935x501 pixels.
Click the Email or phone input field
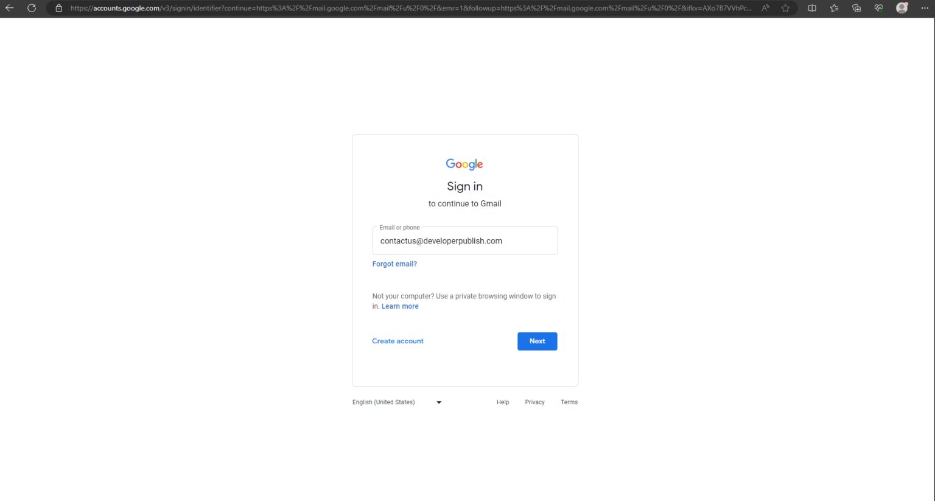point(464,240)
